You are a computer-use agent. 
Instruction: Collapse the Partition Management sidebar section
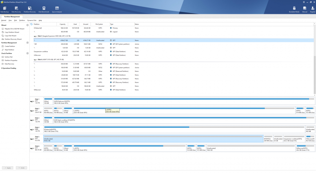click(27, 43)
